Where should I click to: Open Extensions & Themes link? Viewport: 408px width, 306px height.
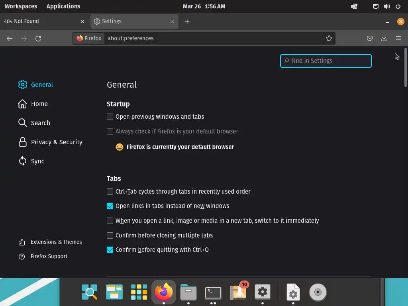50,242
